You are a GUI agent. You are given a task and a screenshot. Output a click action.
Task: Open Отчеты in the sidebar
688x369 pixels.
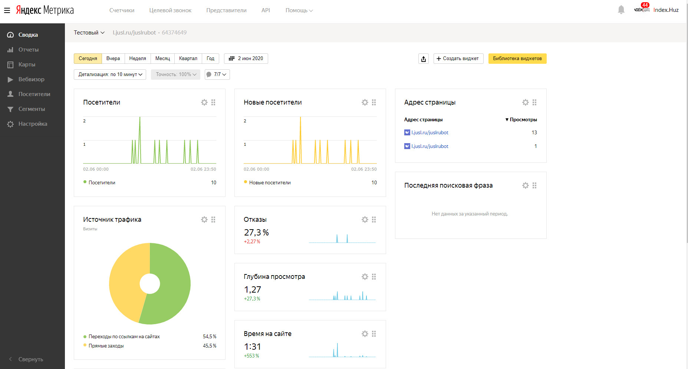(28, 50)
